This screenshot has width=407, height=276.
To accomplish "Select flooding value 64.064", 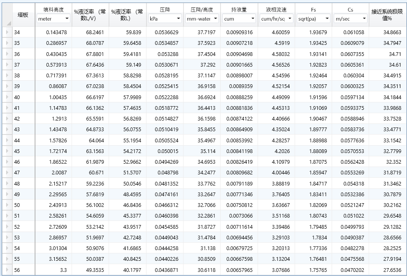I will click(96, 140).
